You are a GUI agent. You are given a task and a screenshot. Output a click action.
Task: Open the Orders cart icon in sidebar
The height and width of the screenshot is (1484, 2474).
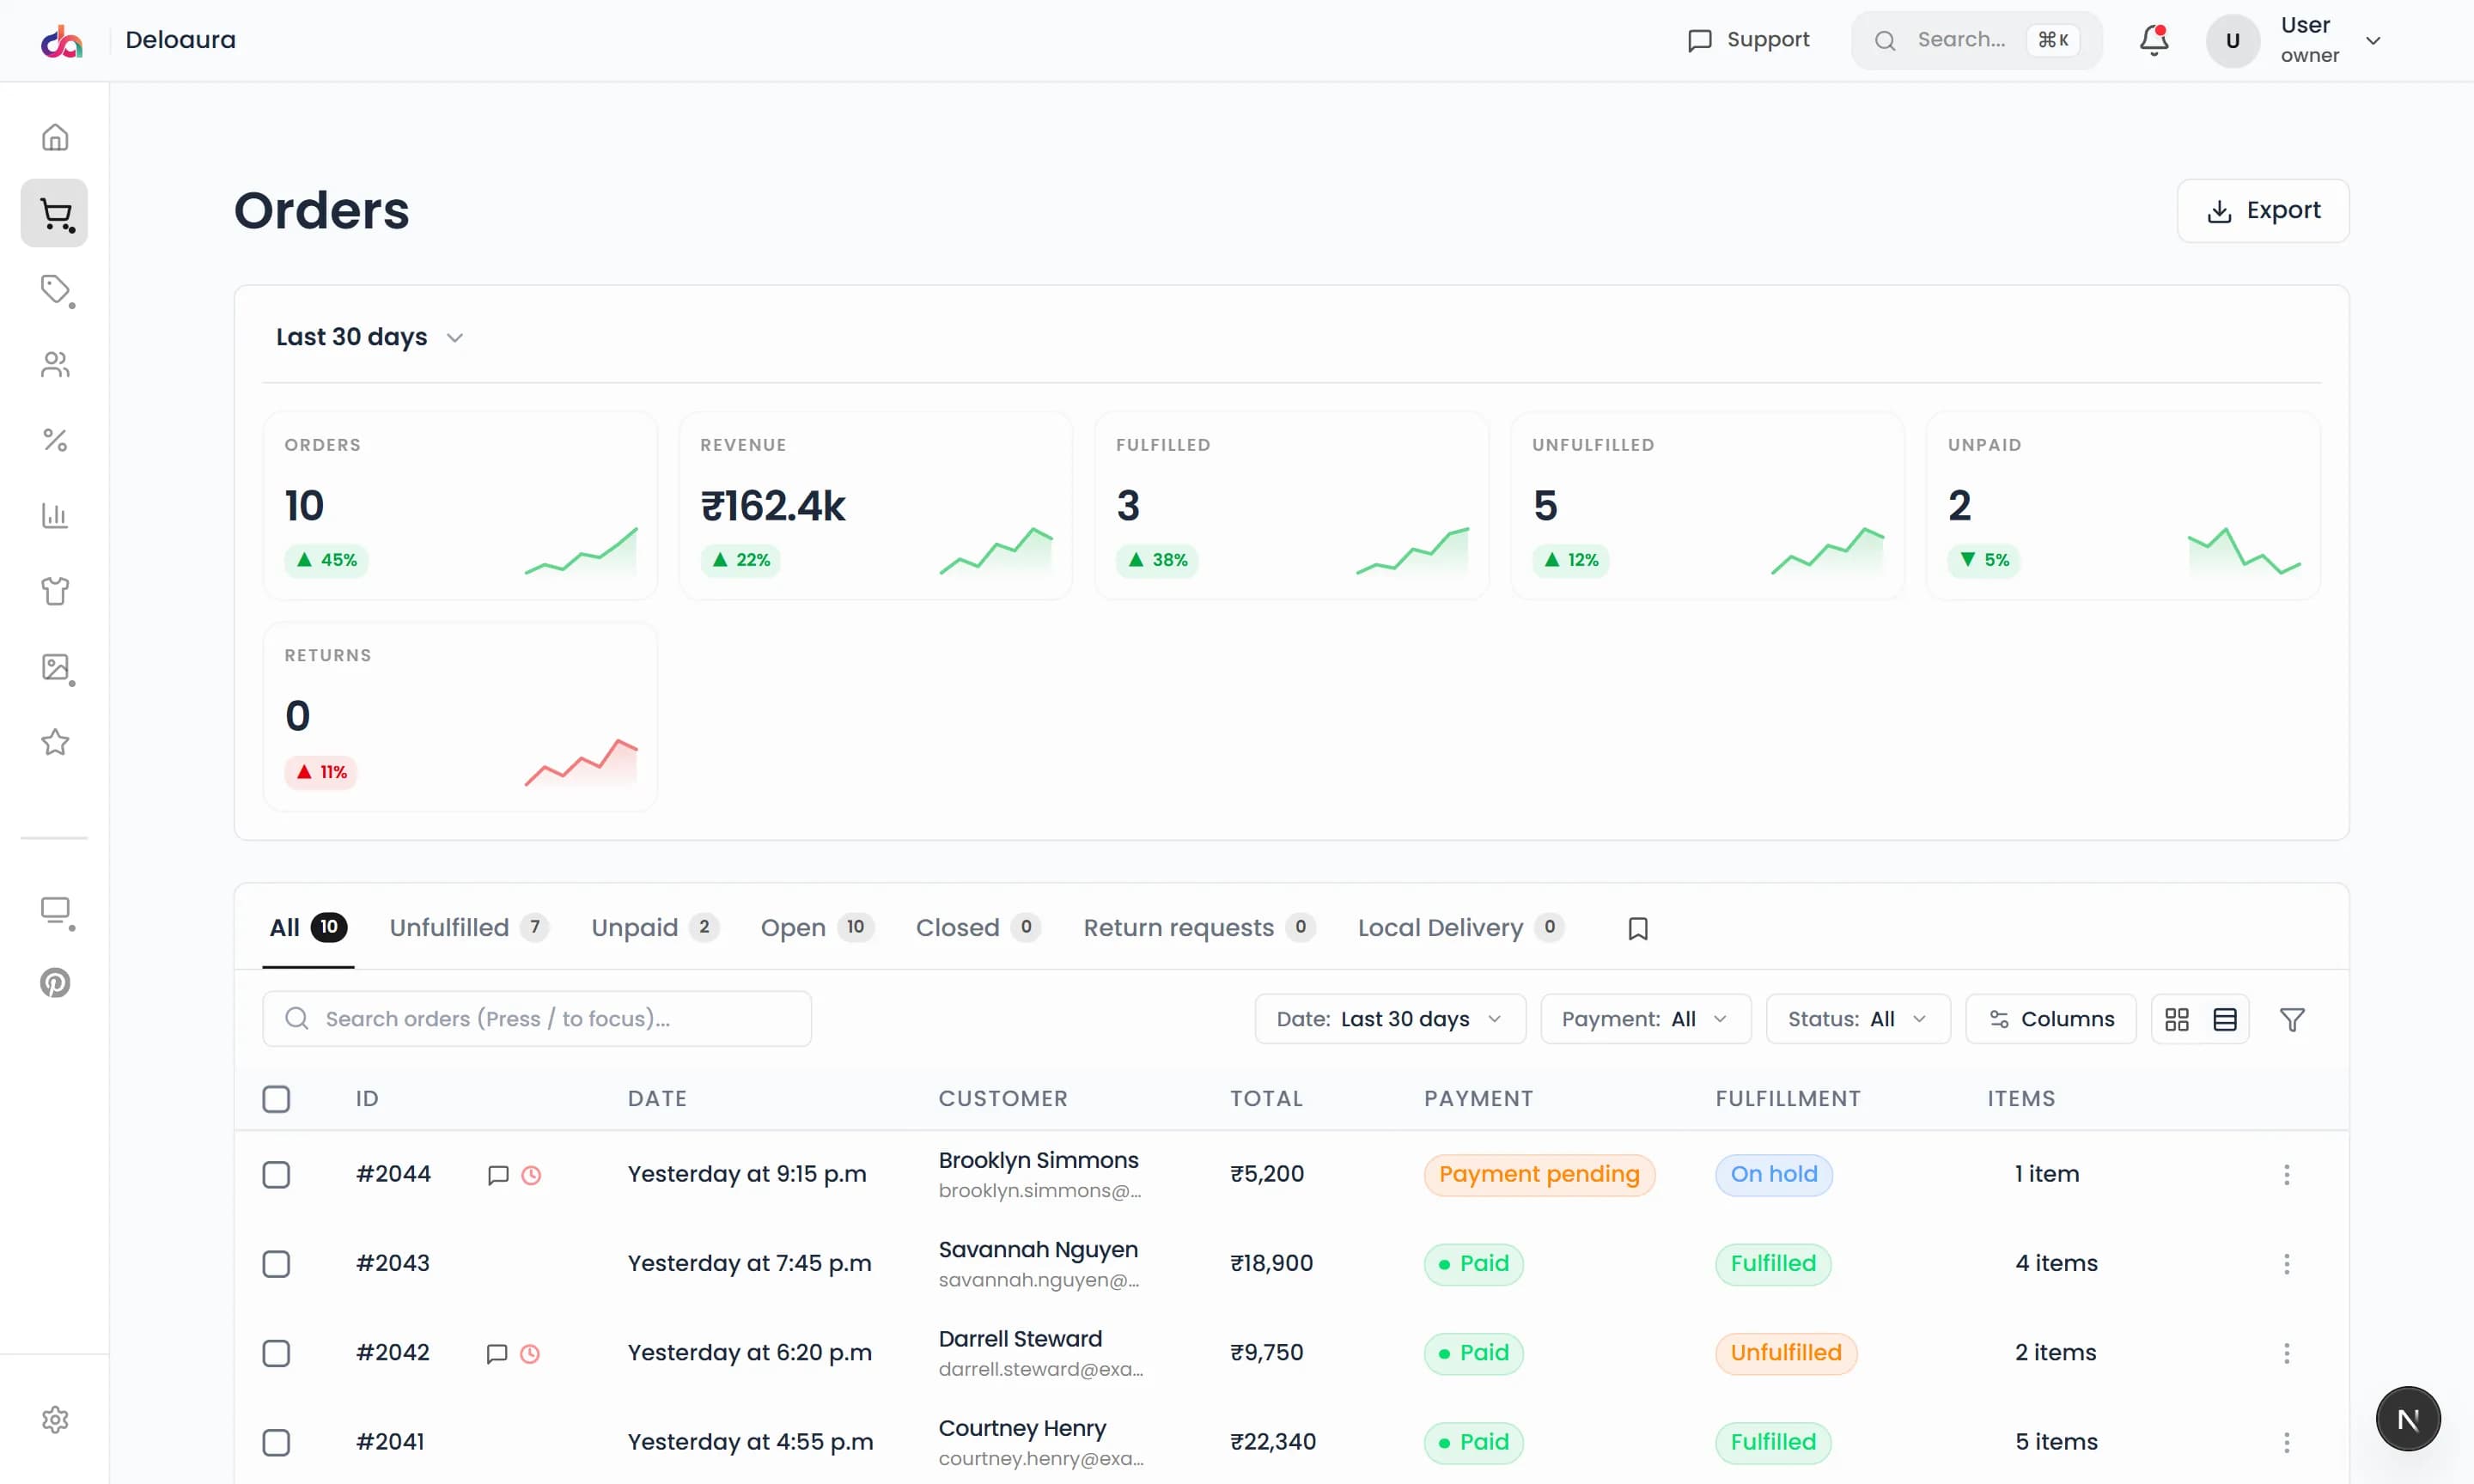click(54, 212)
